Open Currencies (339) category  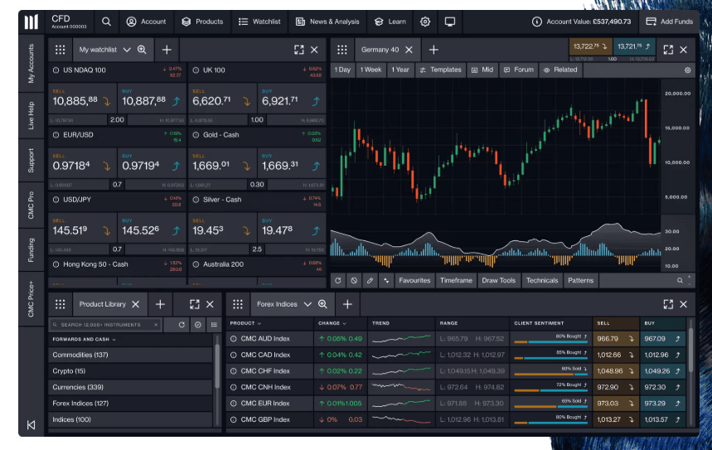130,387
